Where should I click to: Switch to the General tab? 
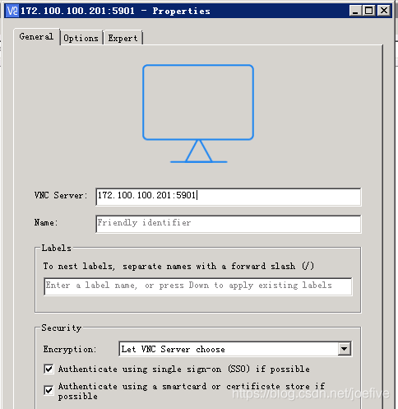(x=36, y=37)
